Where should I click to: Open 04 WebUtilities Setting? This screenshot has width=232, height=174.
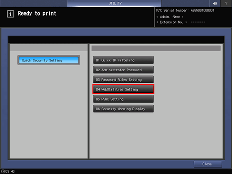pyautogui.click(x=123, y=89)
